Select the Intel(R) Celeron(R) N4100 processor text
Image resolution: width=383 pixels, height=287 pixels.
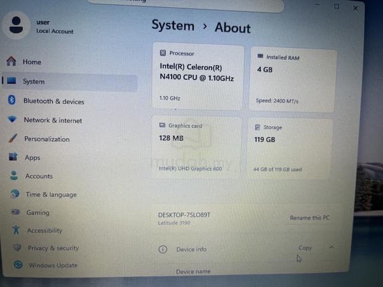pyautogui.click(x=197, y=72)
